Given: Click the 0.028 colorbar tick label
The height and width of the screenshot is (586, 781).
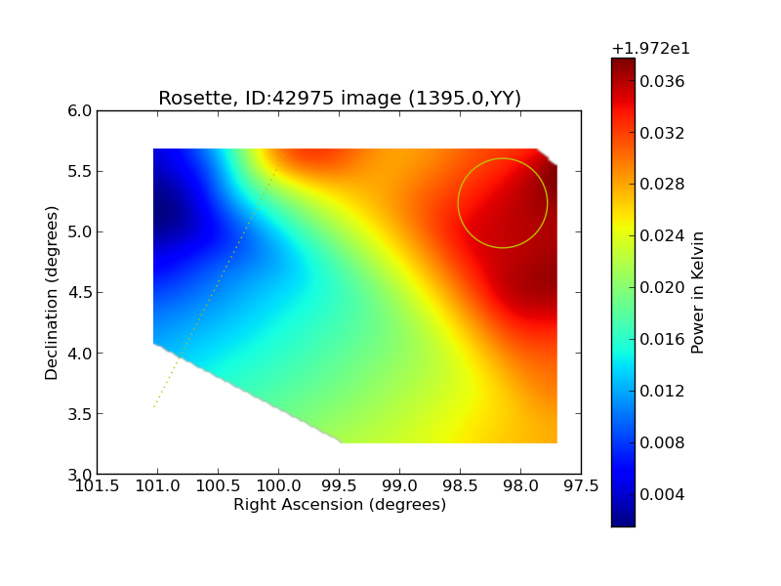Looking at the screenshot, I should pos(662,185).
